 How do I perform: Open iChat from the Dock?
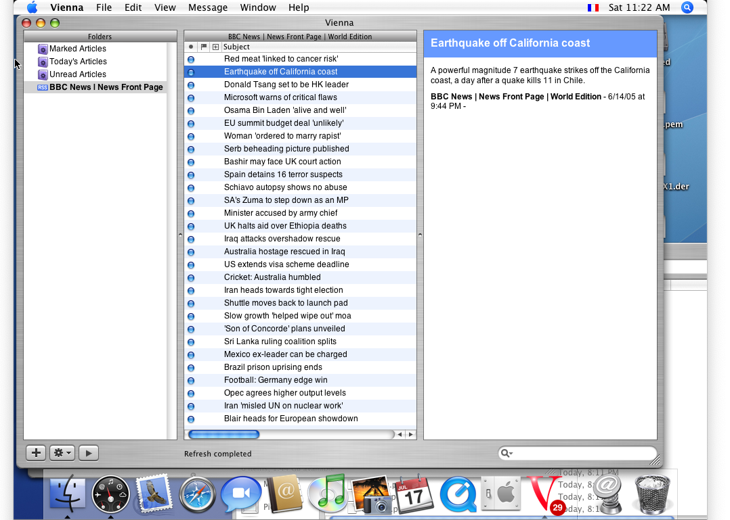click(x=240, y=494)
